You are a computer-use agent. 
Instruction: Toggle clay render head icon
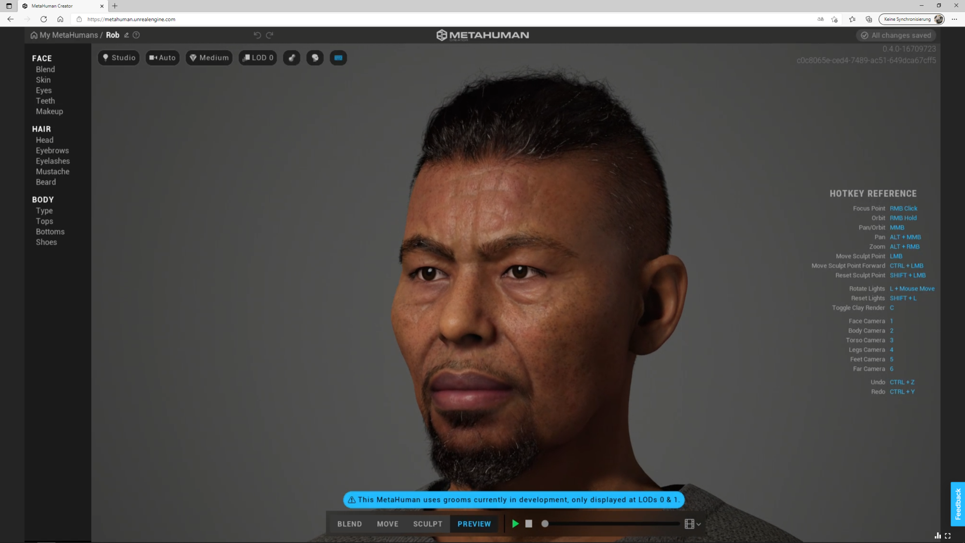315,58
